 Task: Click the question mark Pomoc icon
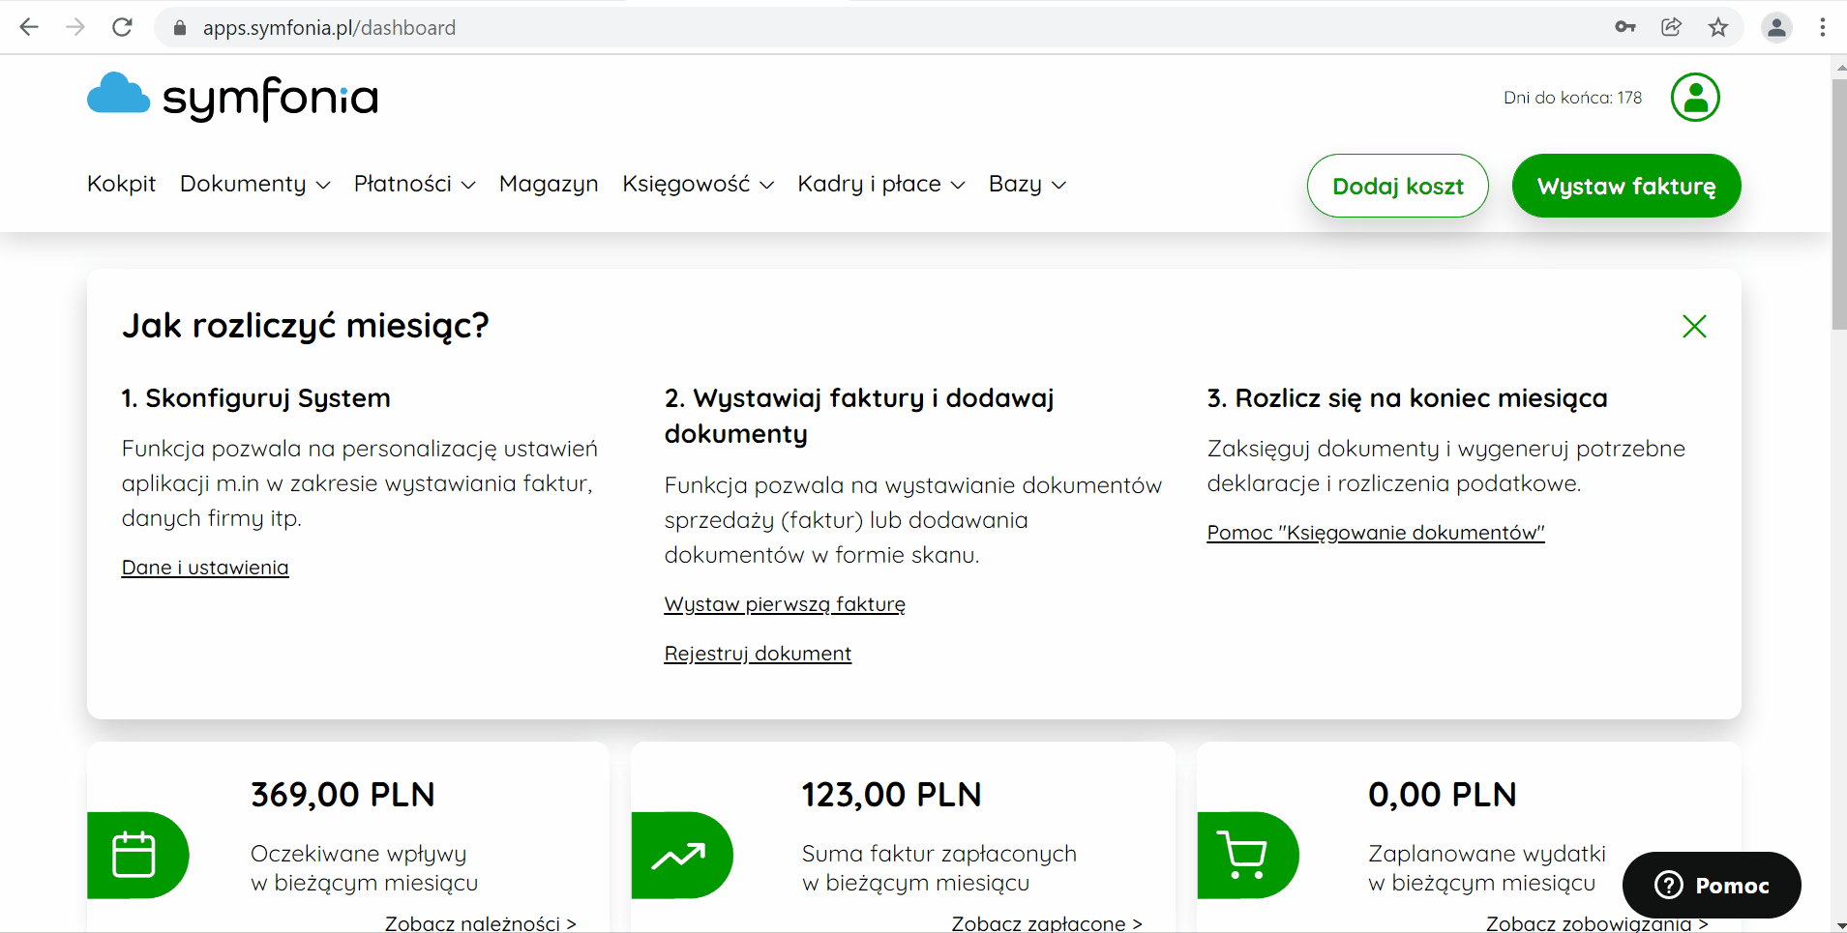pos(1669,885)
